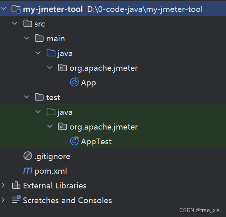
Task: Collapse the my-jmeter-tool project root
Action: [x=3, y=9]
